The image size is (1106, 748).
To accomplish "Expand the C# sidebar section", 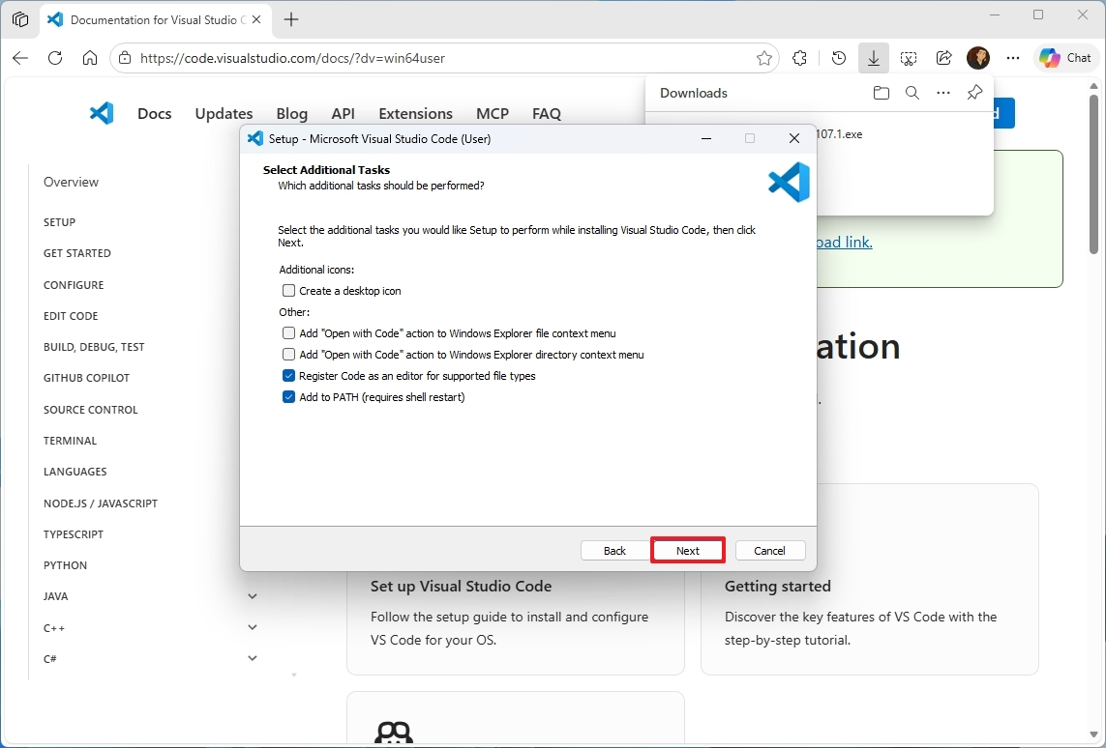I will (253, 658).
